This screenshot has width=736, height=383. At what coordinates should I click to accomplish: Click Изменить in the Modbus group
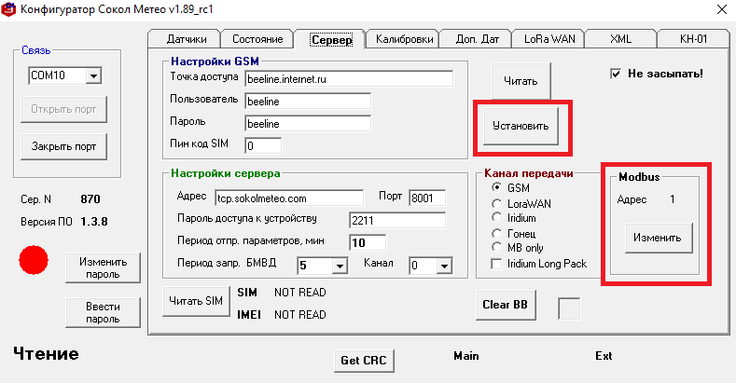(x=657, y=238)
